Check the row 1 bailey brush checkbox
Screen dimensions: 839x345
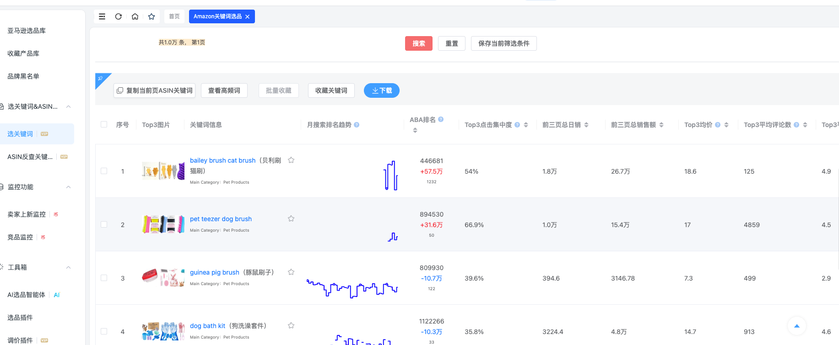[x=104, y=171]
